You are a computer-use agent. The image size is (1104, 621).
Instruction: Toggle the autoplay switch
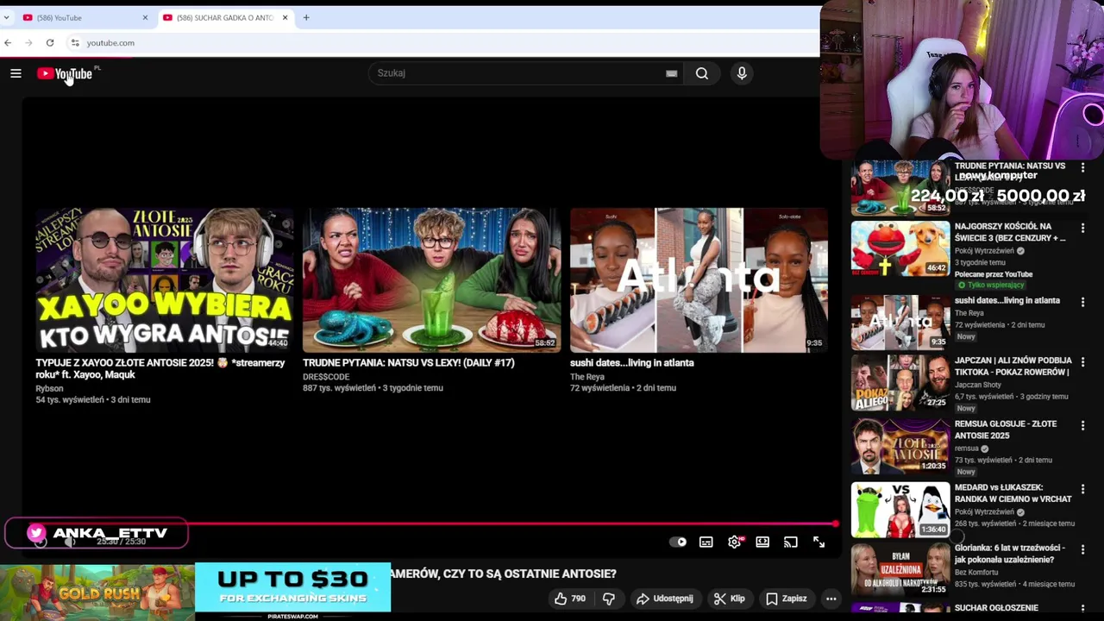[678, 542]
